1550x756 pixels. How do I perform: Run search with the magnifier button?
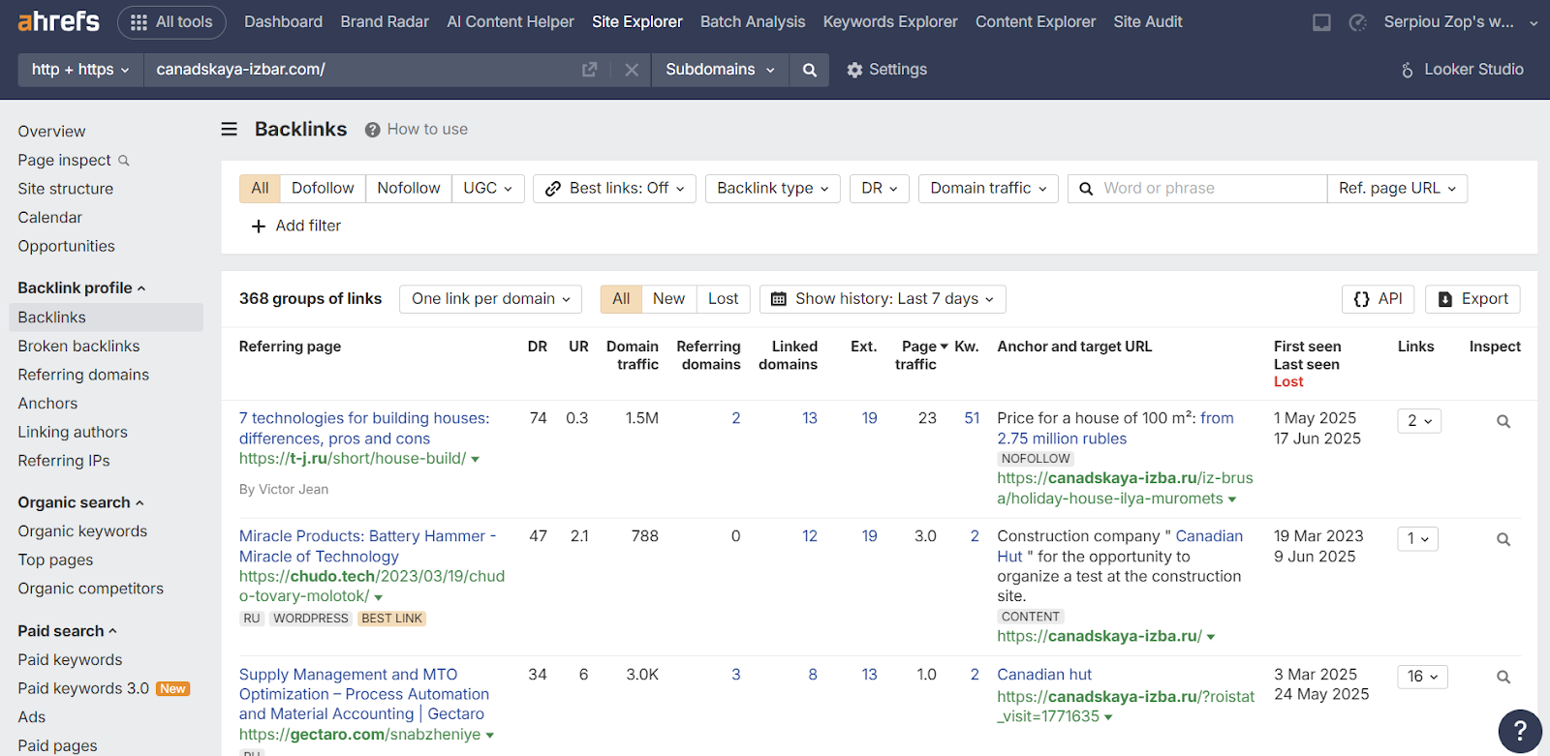click(810, 70)
